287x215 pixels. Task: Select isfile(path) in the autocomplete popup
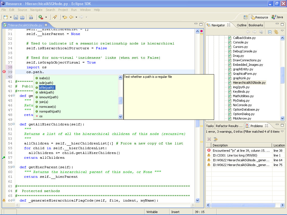click(x=47, y=87)
